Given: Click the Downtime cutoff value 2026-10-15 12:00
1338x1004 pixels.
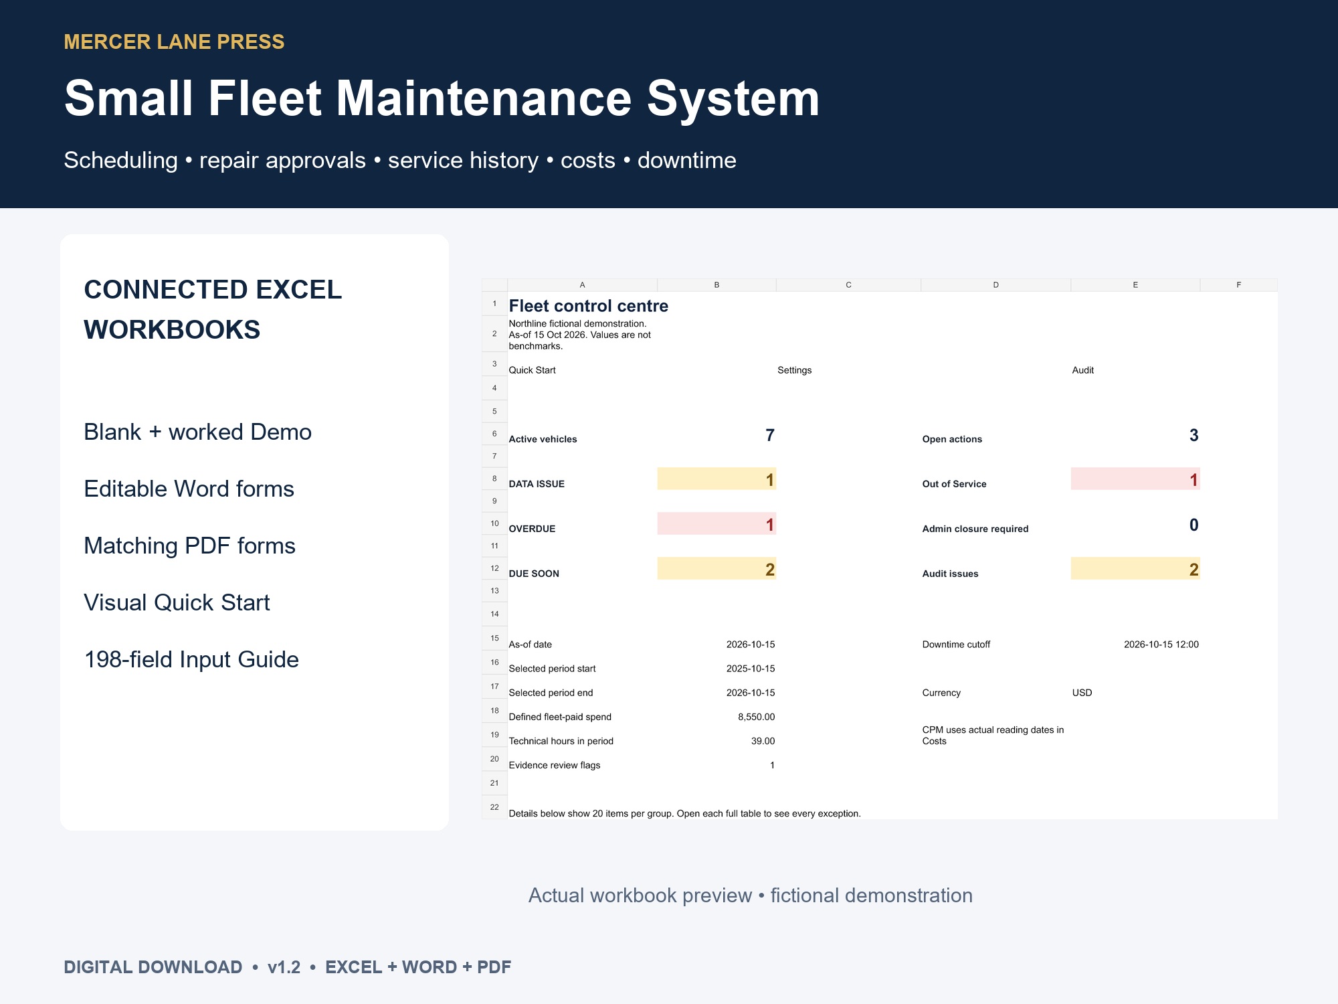Looking at the screenshot, I should coord(1161,645).
